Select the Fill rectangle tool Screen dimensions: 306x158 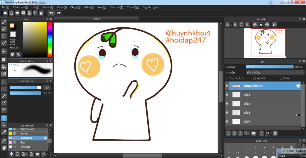4,60
